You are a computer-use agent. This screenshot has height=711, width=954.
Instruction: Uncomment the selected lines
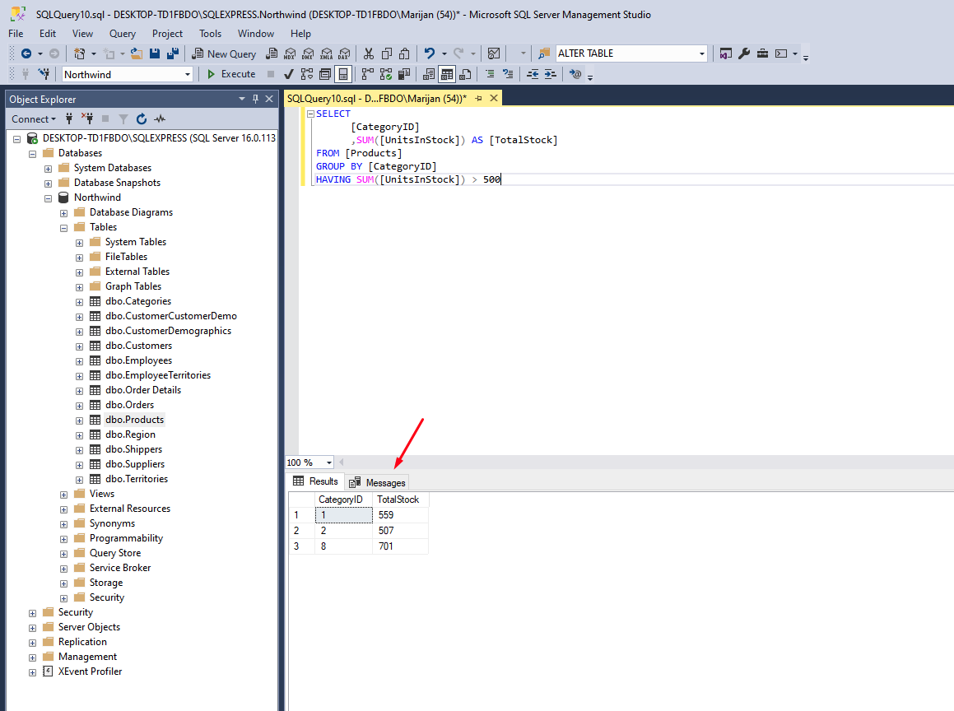click(508, 74)
